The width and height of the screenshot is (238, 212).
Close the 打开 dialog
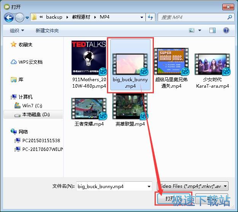point(228,7)
